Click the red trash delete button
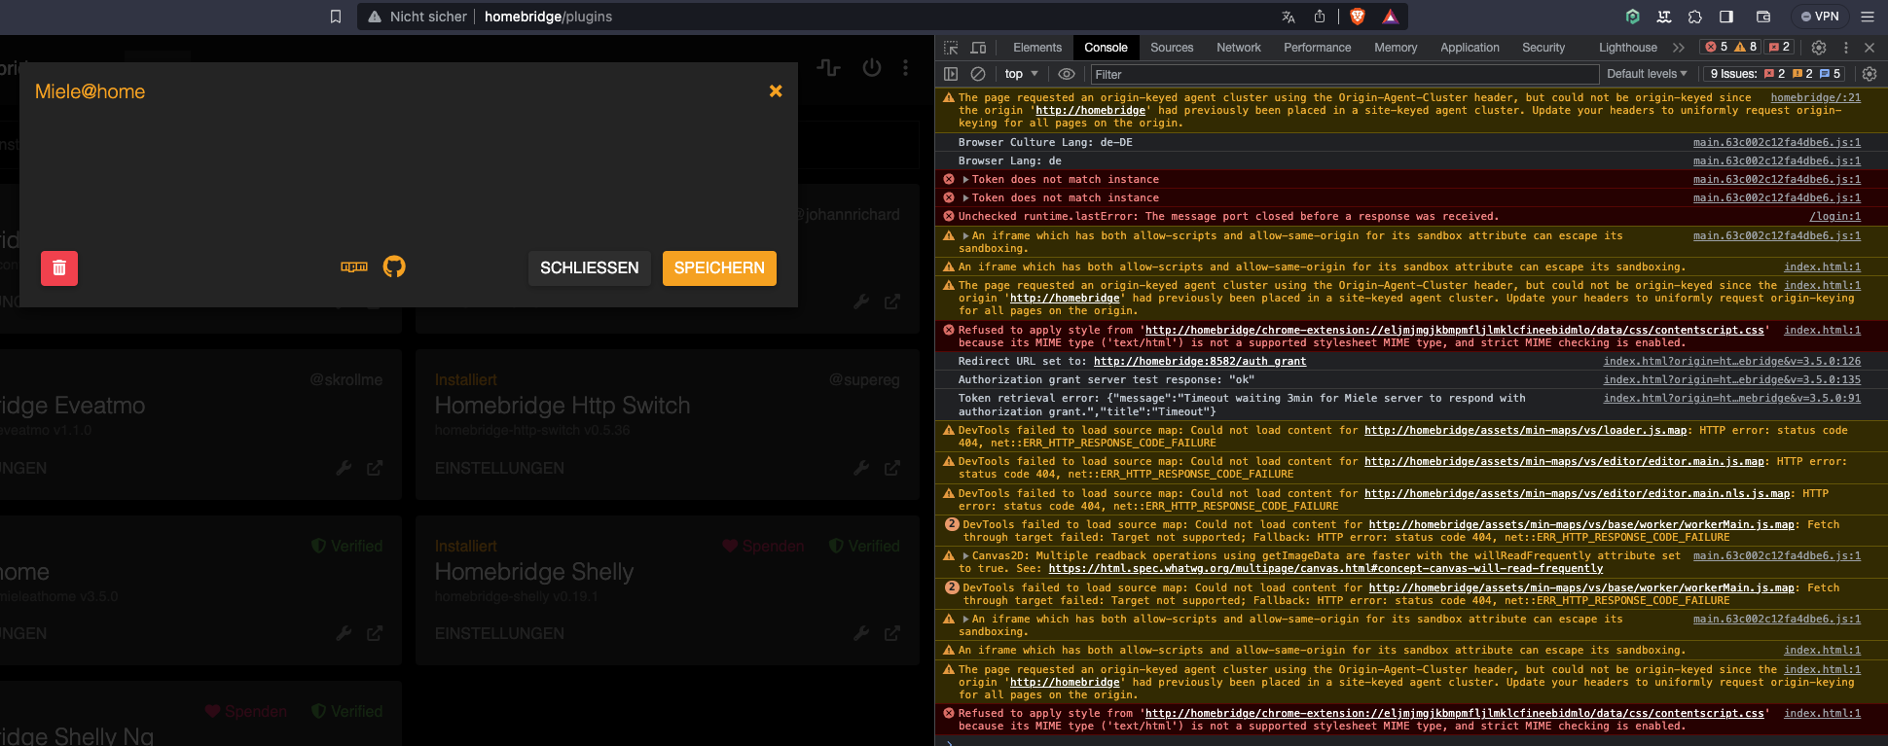The height and width of the screenshot is (746, 1888). (59, 267)
